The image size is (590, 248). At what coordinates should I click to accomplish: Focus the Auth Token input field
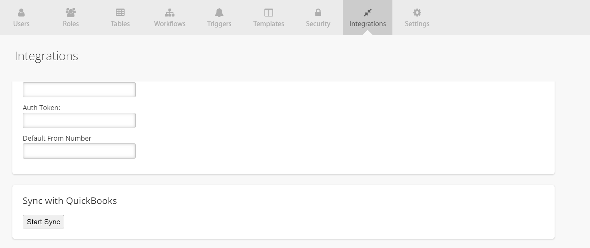click(79, 120)
